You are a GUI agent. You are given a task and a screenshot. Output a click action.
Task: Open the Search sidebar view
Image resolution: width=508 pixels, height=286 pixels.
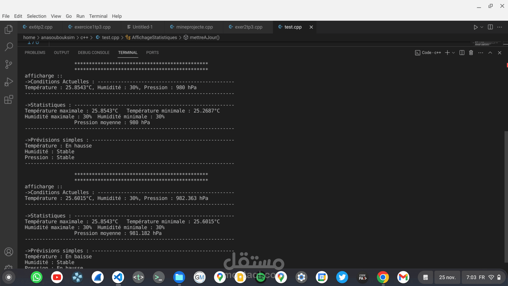pos(8,47)
